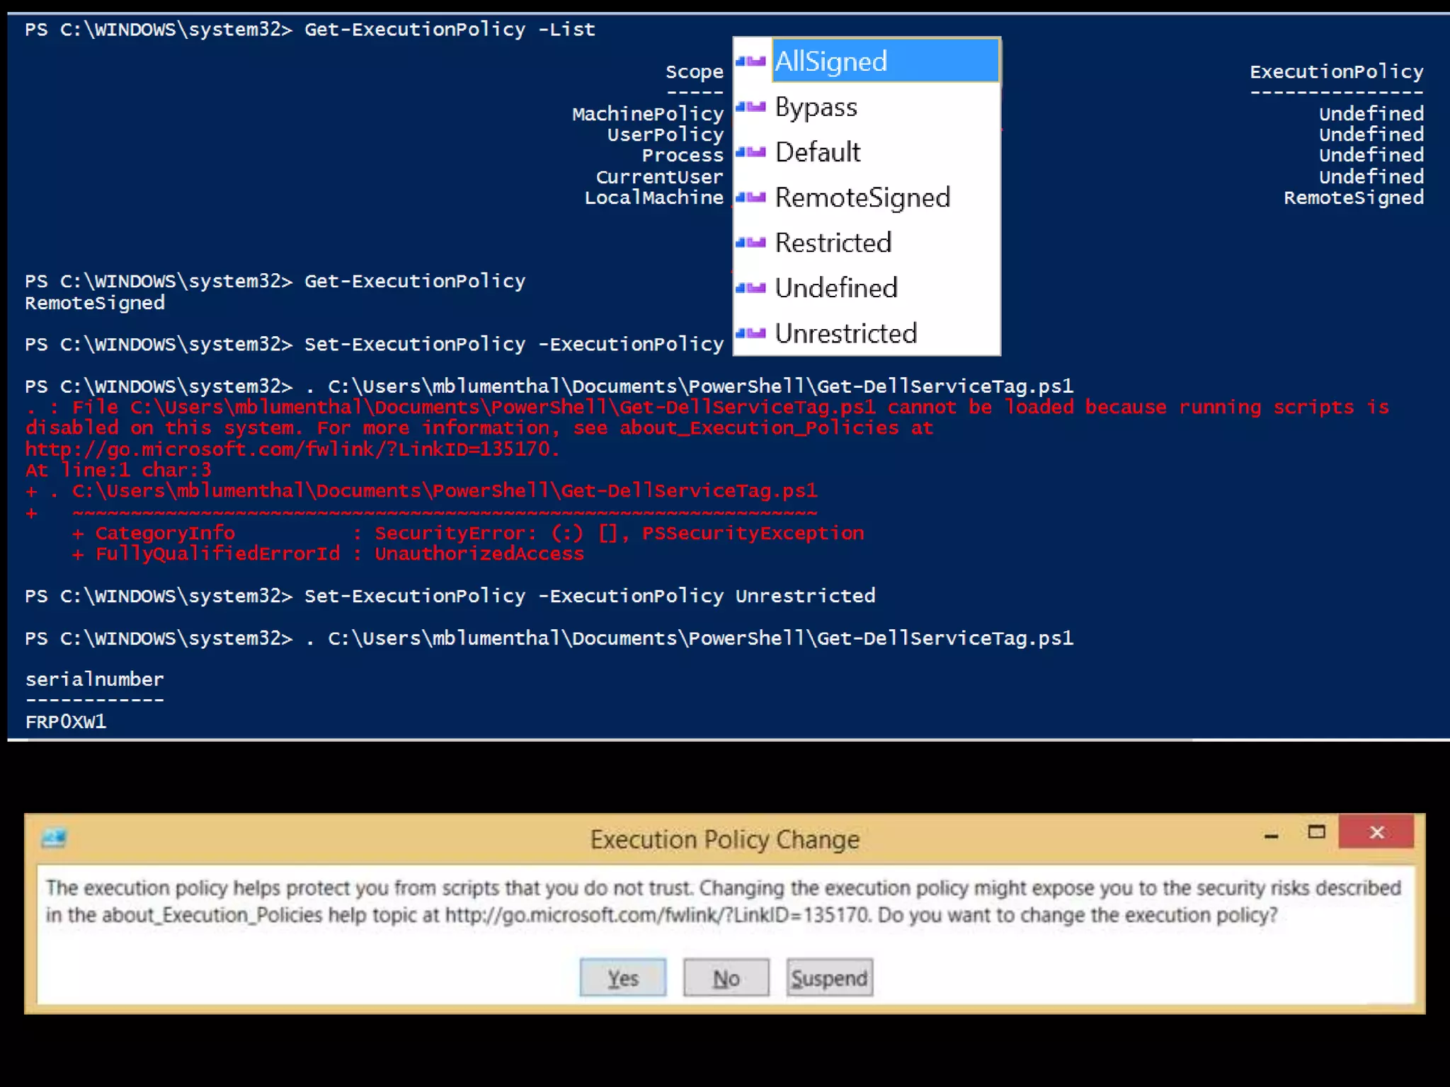The width and height of the screenshot is (1450, 1087).
Task: Click the enum icon beside Restricted
Action: click(x=751, y=243)
